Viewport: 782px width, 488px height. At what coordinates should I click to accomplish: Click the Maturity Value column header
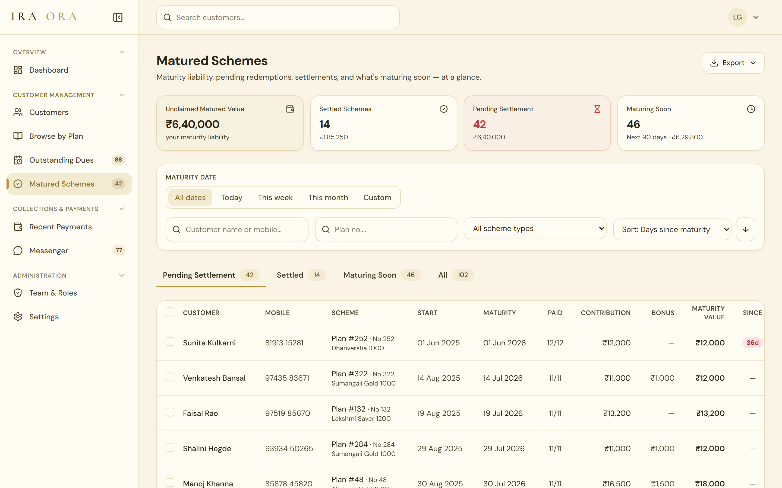click(708, 313)
